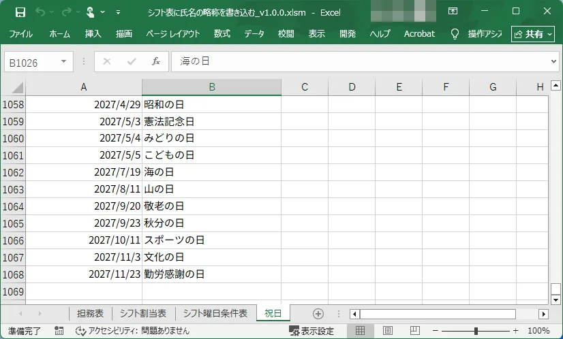
Task: Click macro recording icon in status bar
Action: [59, 330]
